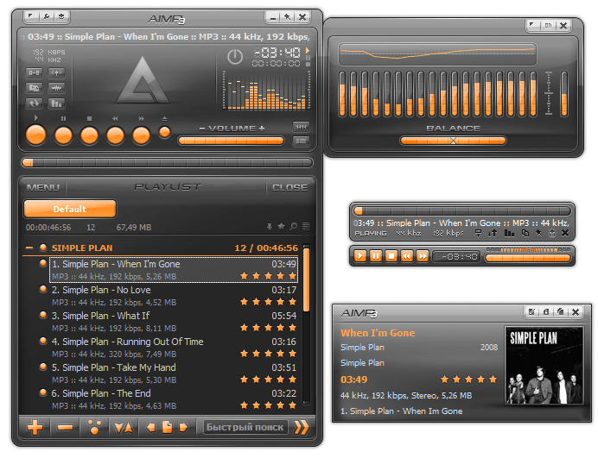598x458 pixels.
Task: Turn the equalizer on with the On button
Action: pyautogui.click(x=548, y=26)
